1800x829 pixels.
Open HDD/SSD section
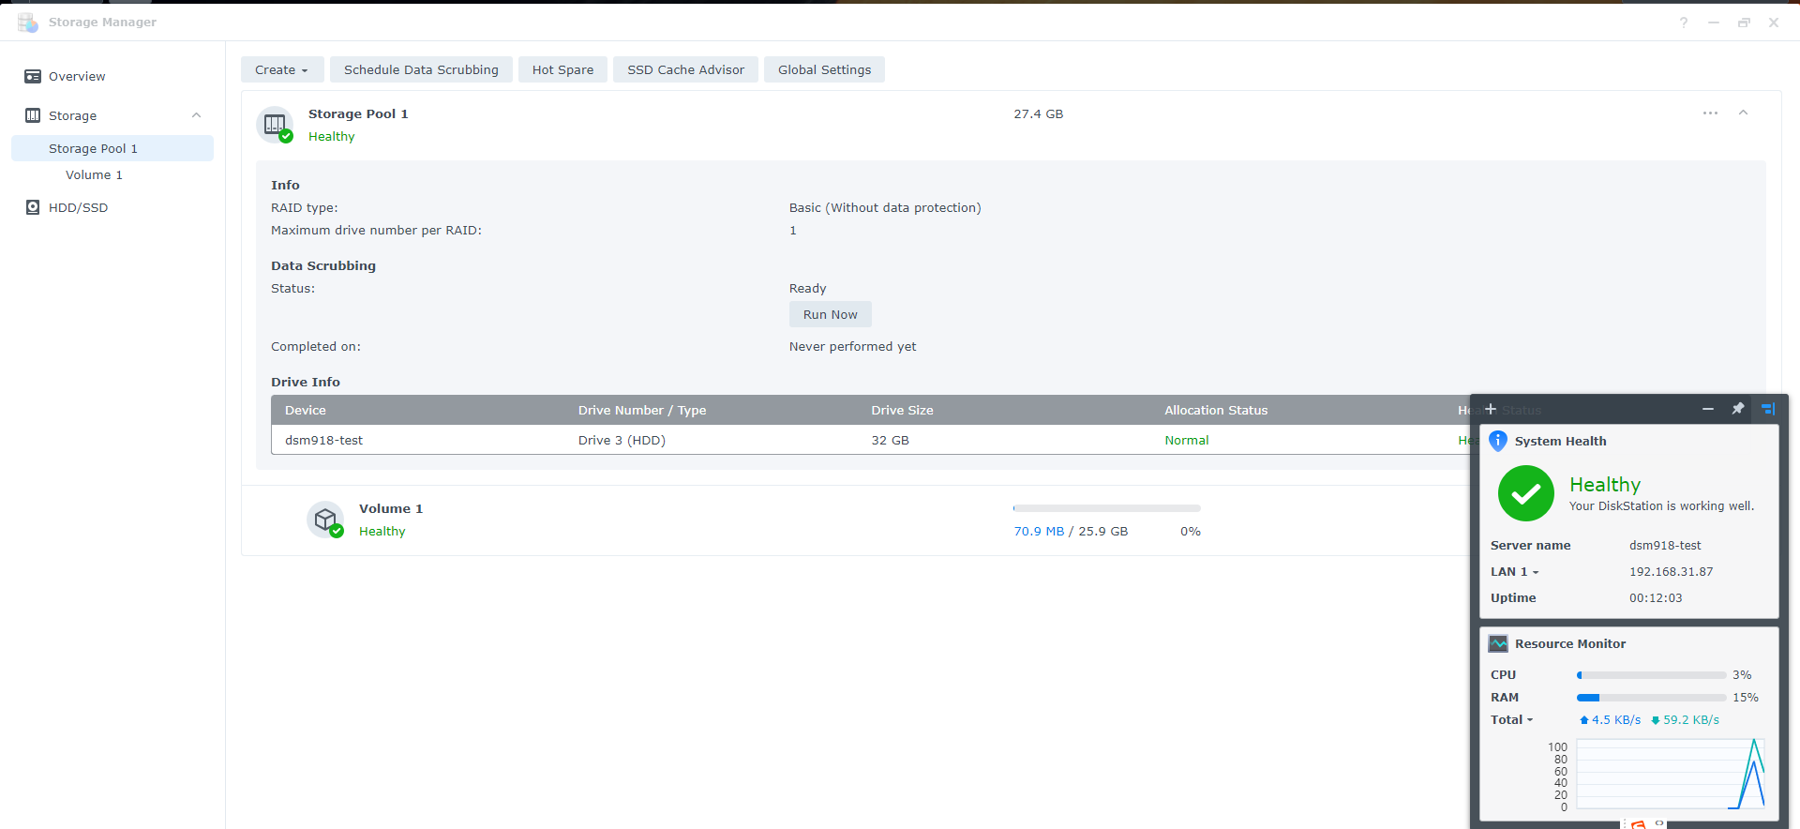click(x=78, y=207)
